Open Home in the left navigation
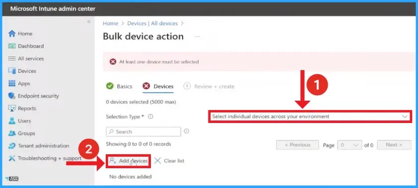Image resolution: width=418 pixels, height=188 pixels. (x=25, y=34)
